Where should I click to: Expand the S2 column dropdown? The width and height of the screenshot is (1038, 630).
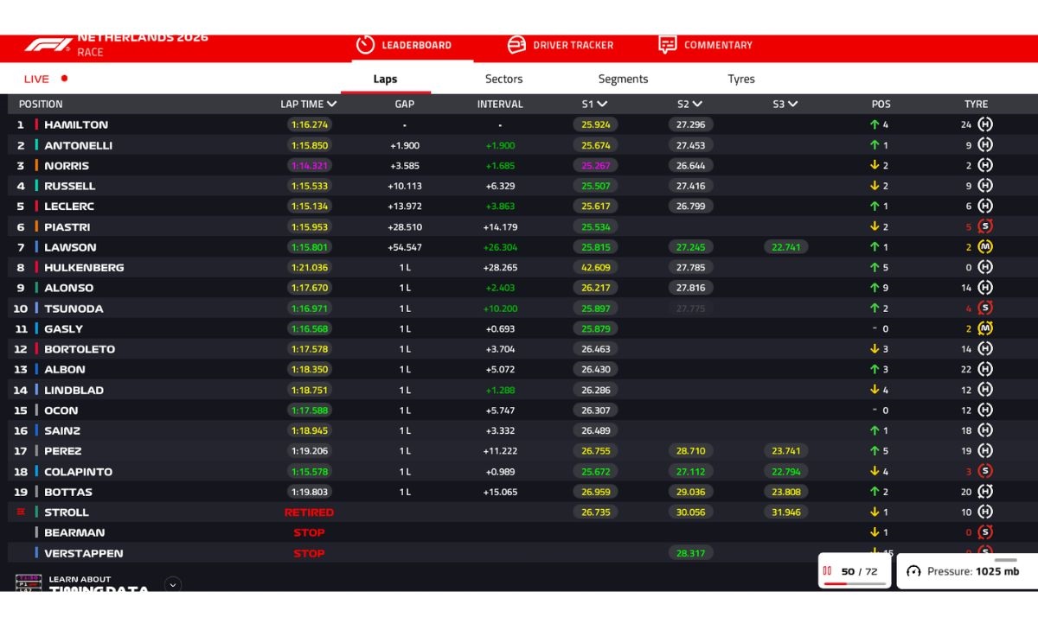[697, 104]
